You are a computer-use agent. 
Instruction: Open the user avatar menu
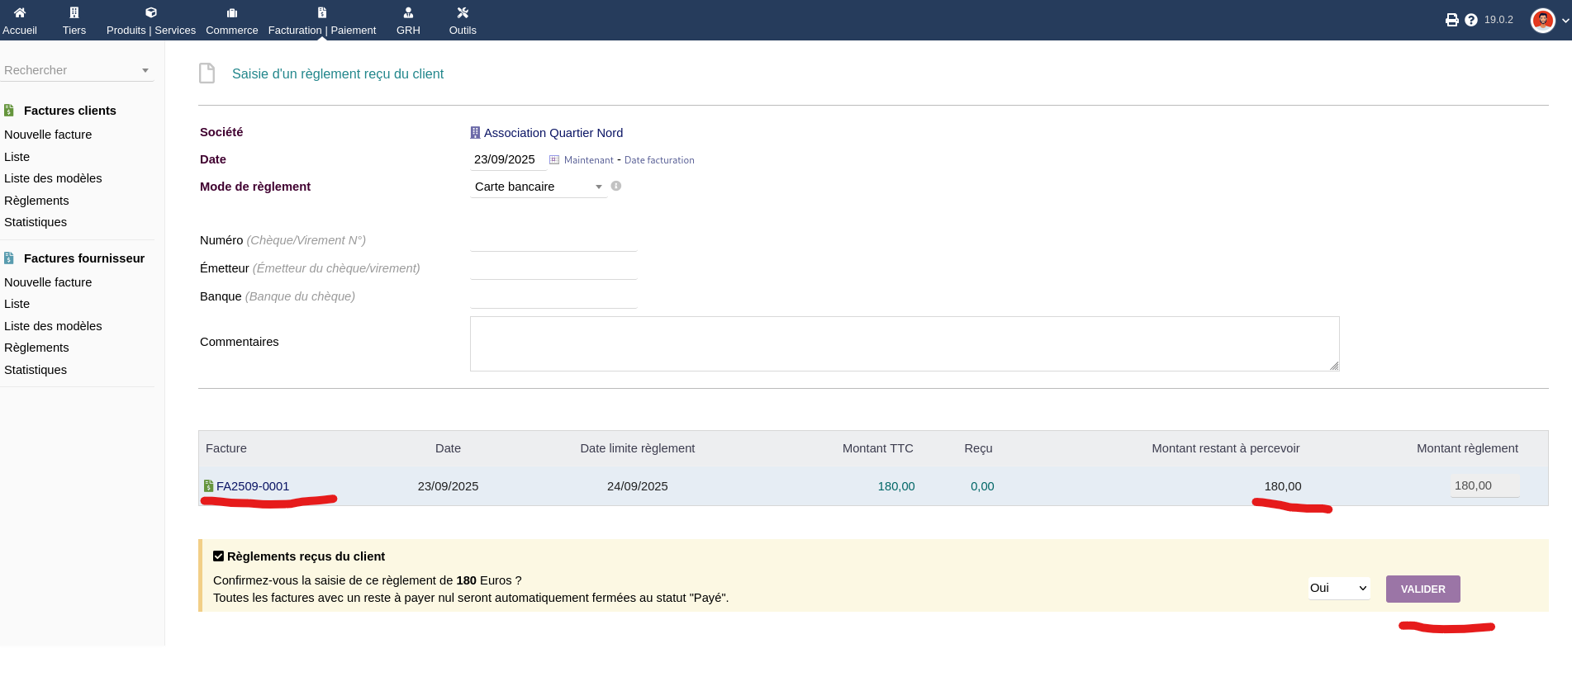(1543, 20)
